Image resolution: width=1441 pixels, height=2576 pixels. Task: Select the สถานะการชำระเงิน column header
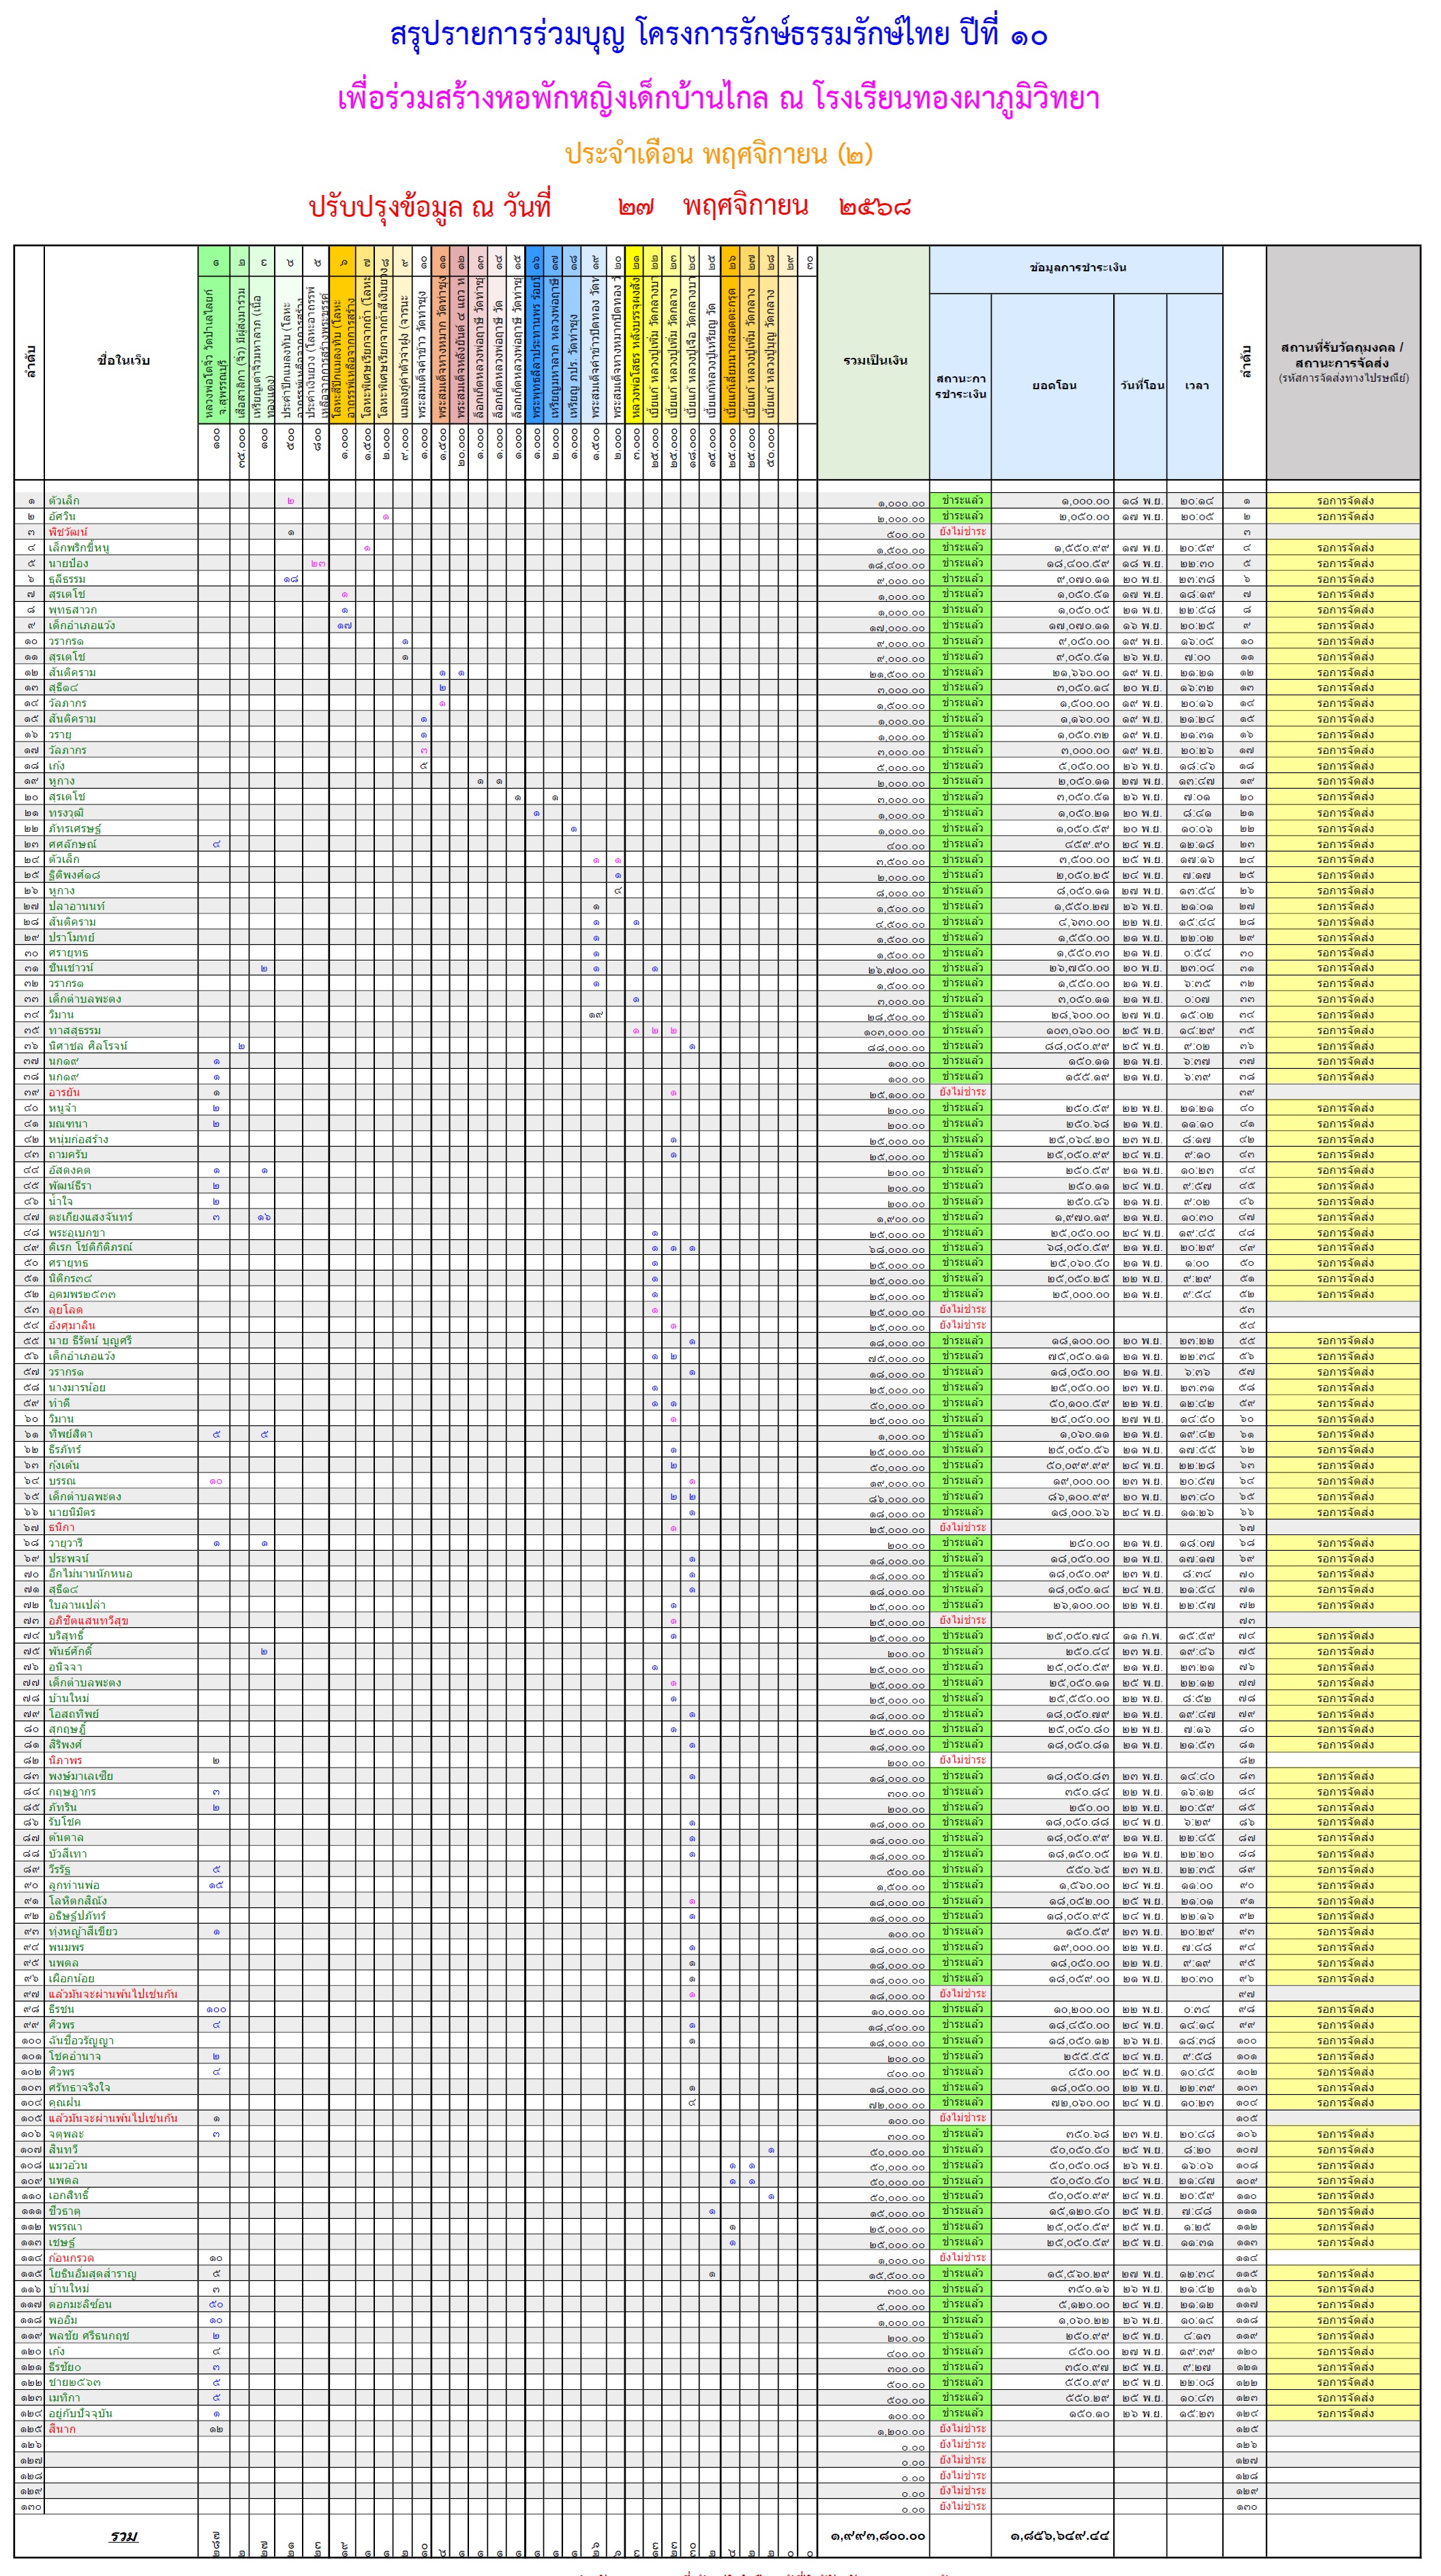(x=960, y=386)
